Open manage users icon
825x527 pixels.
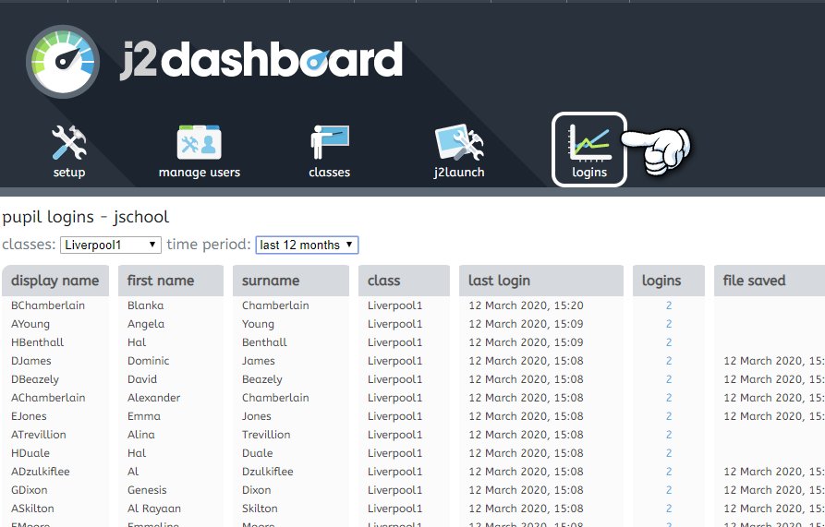point(199,142)
